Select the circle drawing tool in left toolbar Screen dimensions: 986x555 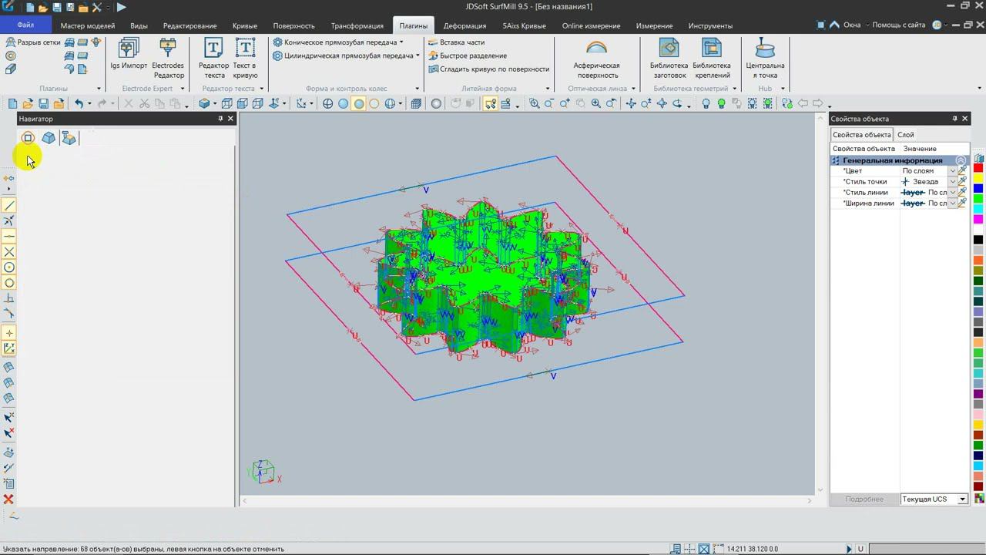[9, 267]
